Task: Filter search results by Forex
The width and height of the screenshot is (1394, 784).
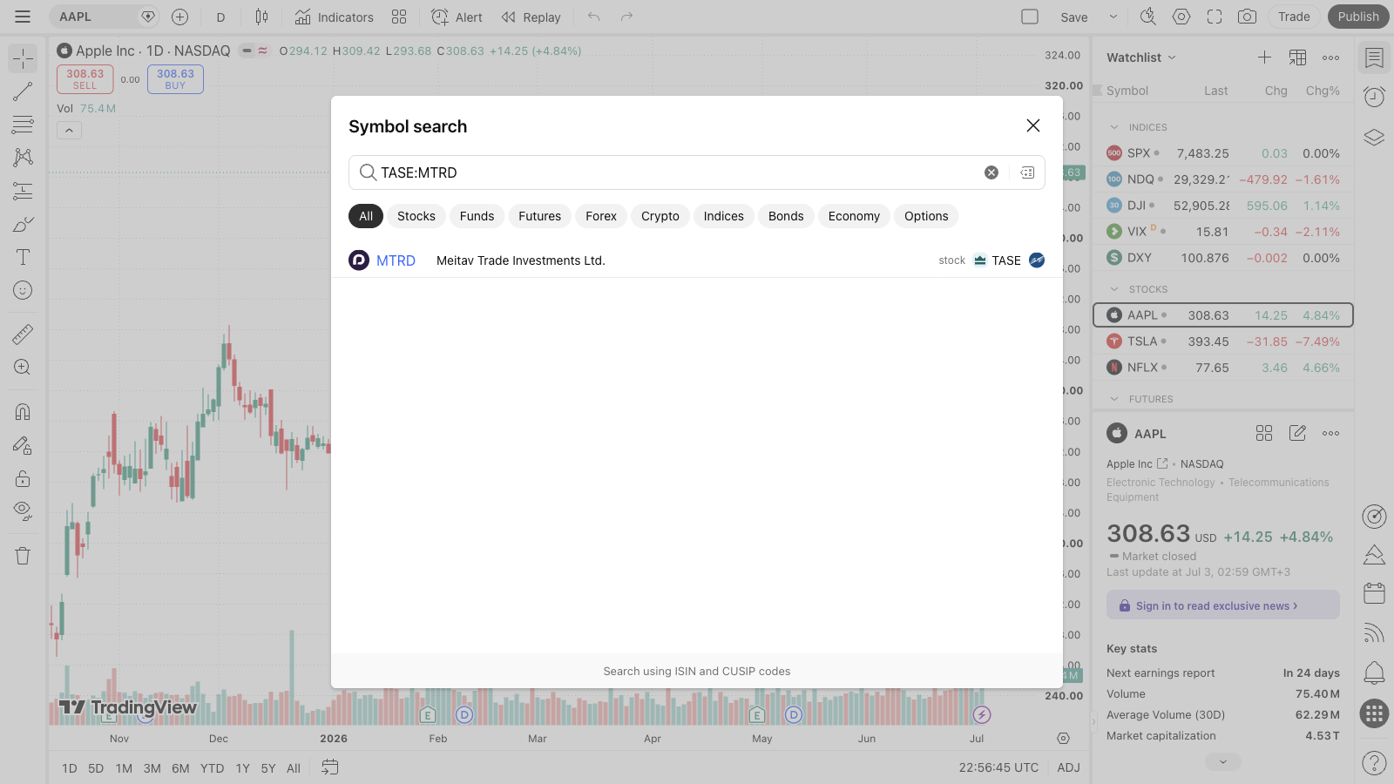Action: pos(601,216)
